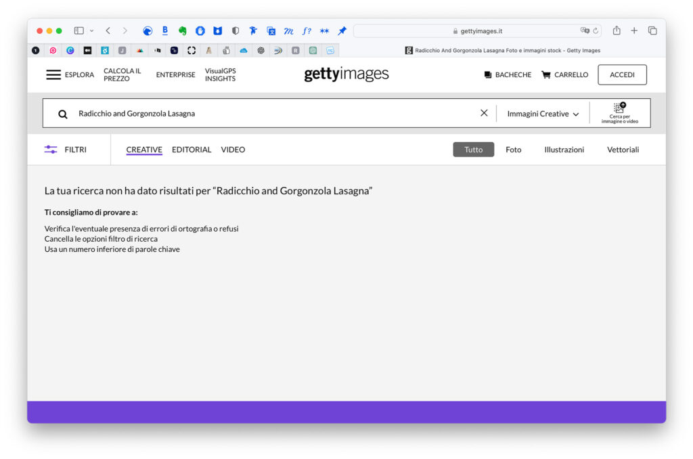693x459 pixels.
Task: Select the Foto filter
Action: click(513, 150)
